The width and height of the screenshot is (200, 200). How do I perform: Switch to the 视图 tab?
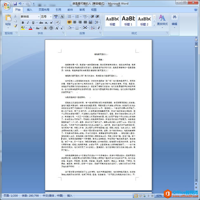(x=94, y=10)
